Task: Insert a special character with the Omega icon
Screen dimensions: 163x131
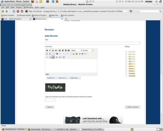Action: tap(64, 57)
